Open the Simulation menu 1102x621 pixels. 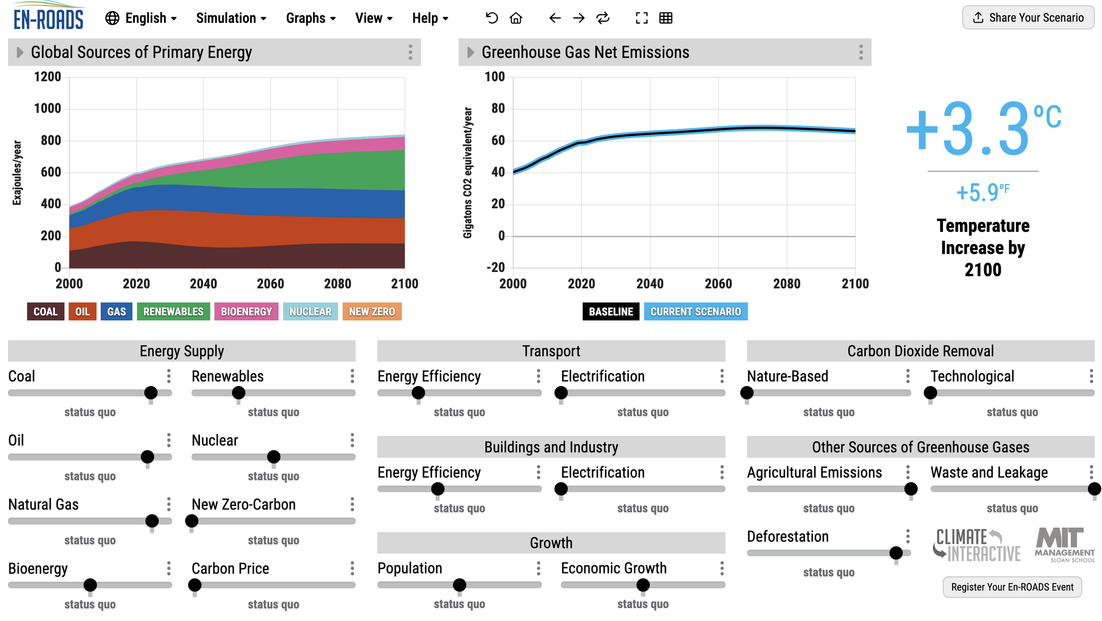231,18
